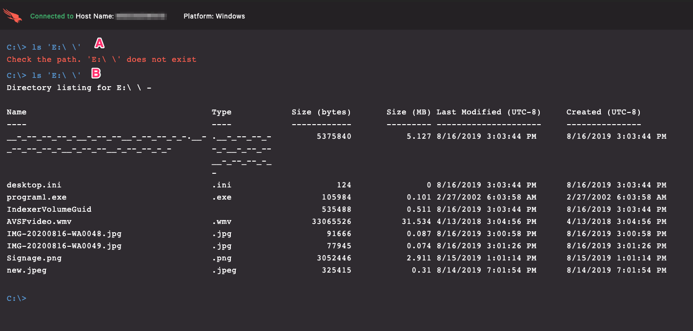
Task: Click the empty command prompt input line
Action: point(98,298)
